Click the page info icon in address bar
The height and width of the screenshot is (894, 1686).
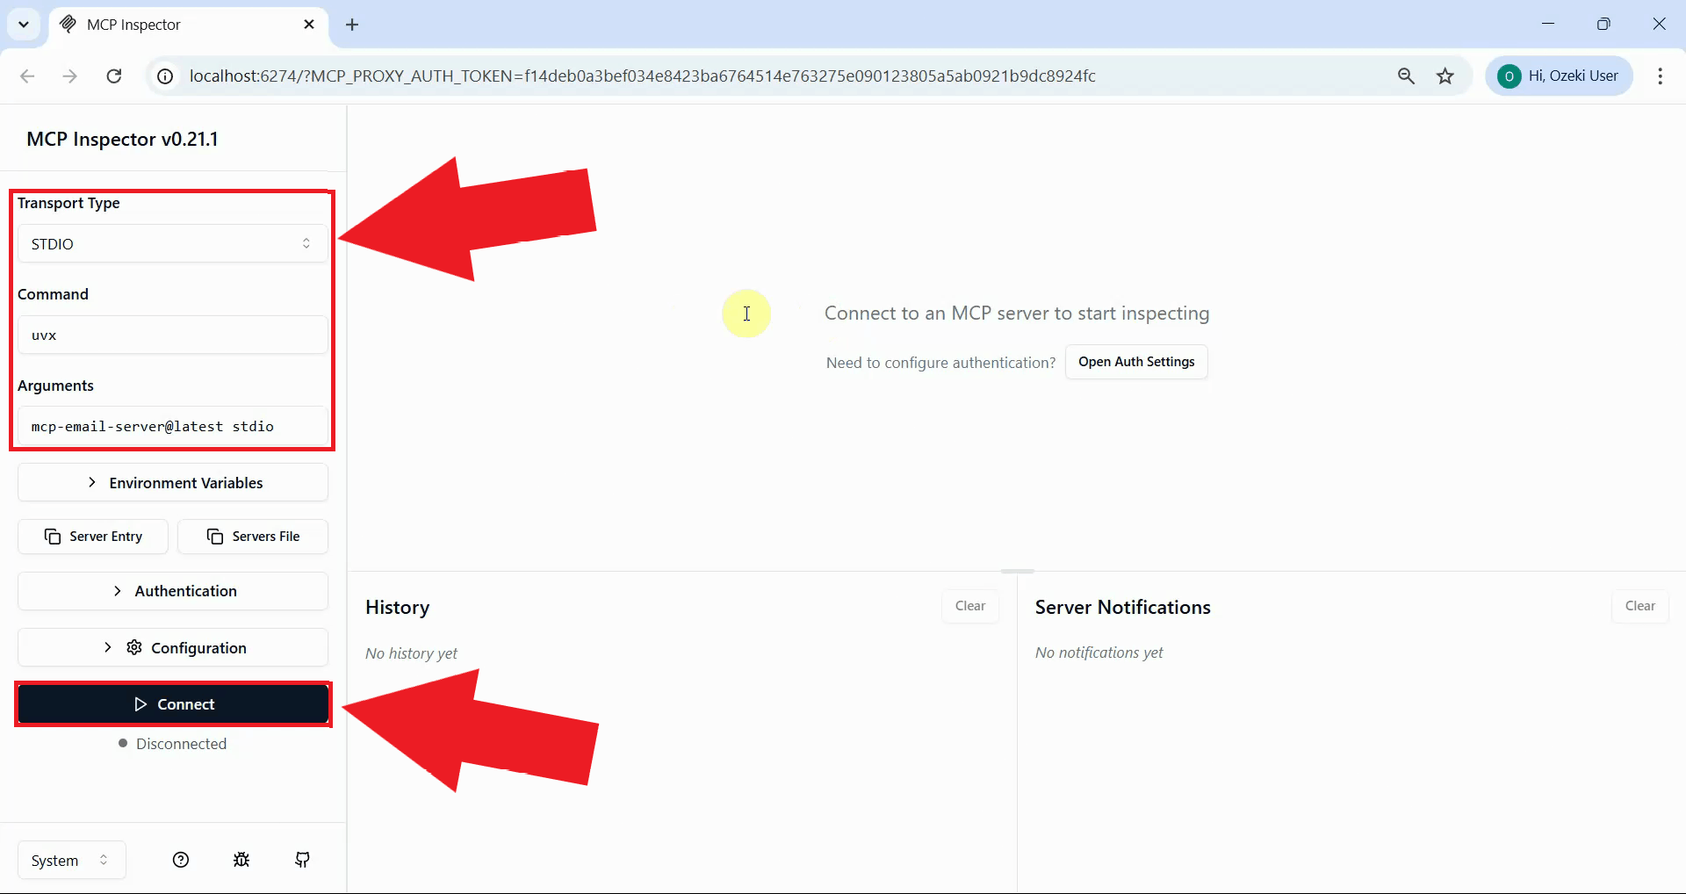point(163,76)
